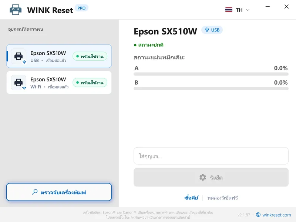Open the free trial reset link
The height and width of the screenshot is (222, 296).
pyautogui.click(x=223, y=198)
